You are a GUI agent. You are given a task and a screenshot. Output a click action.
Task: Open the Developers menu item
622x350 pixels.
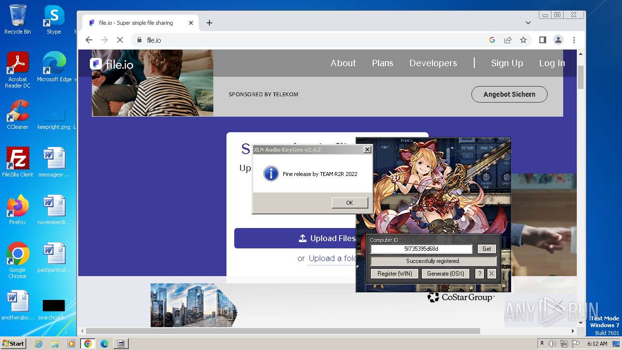coord(433,63)
